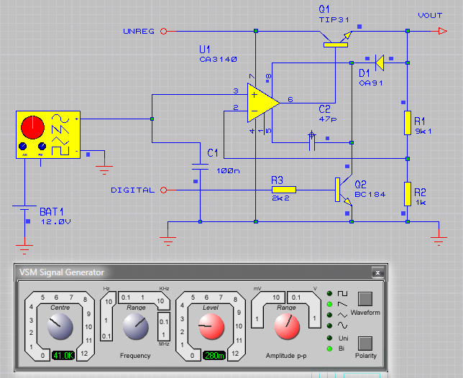Click the Waveform selector button
Viewport: 463px width, 378px height.
tap(365, 299)
